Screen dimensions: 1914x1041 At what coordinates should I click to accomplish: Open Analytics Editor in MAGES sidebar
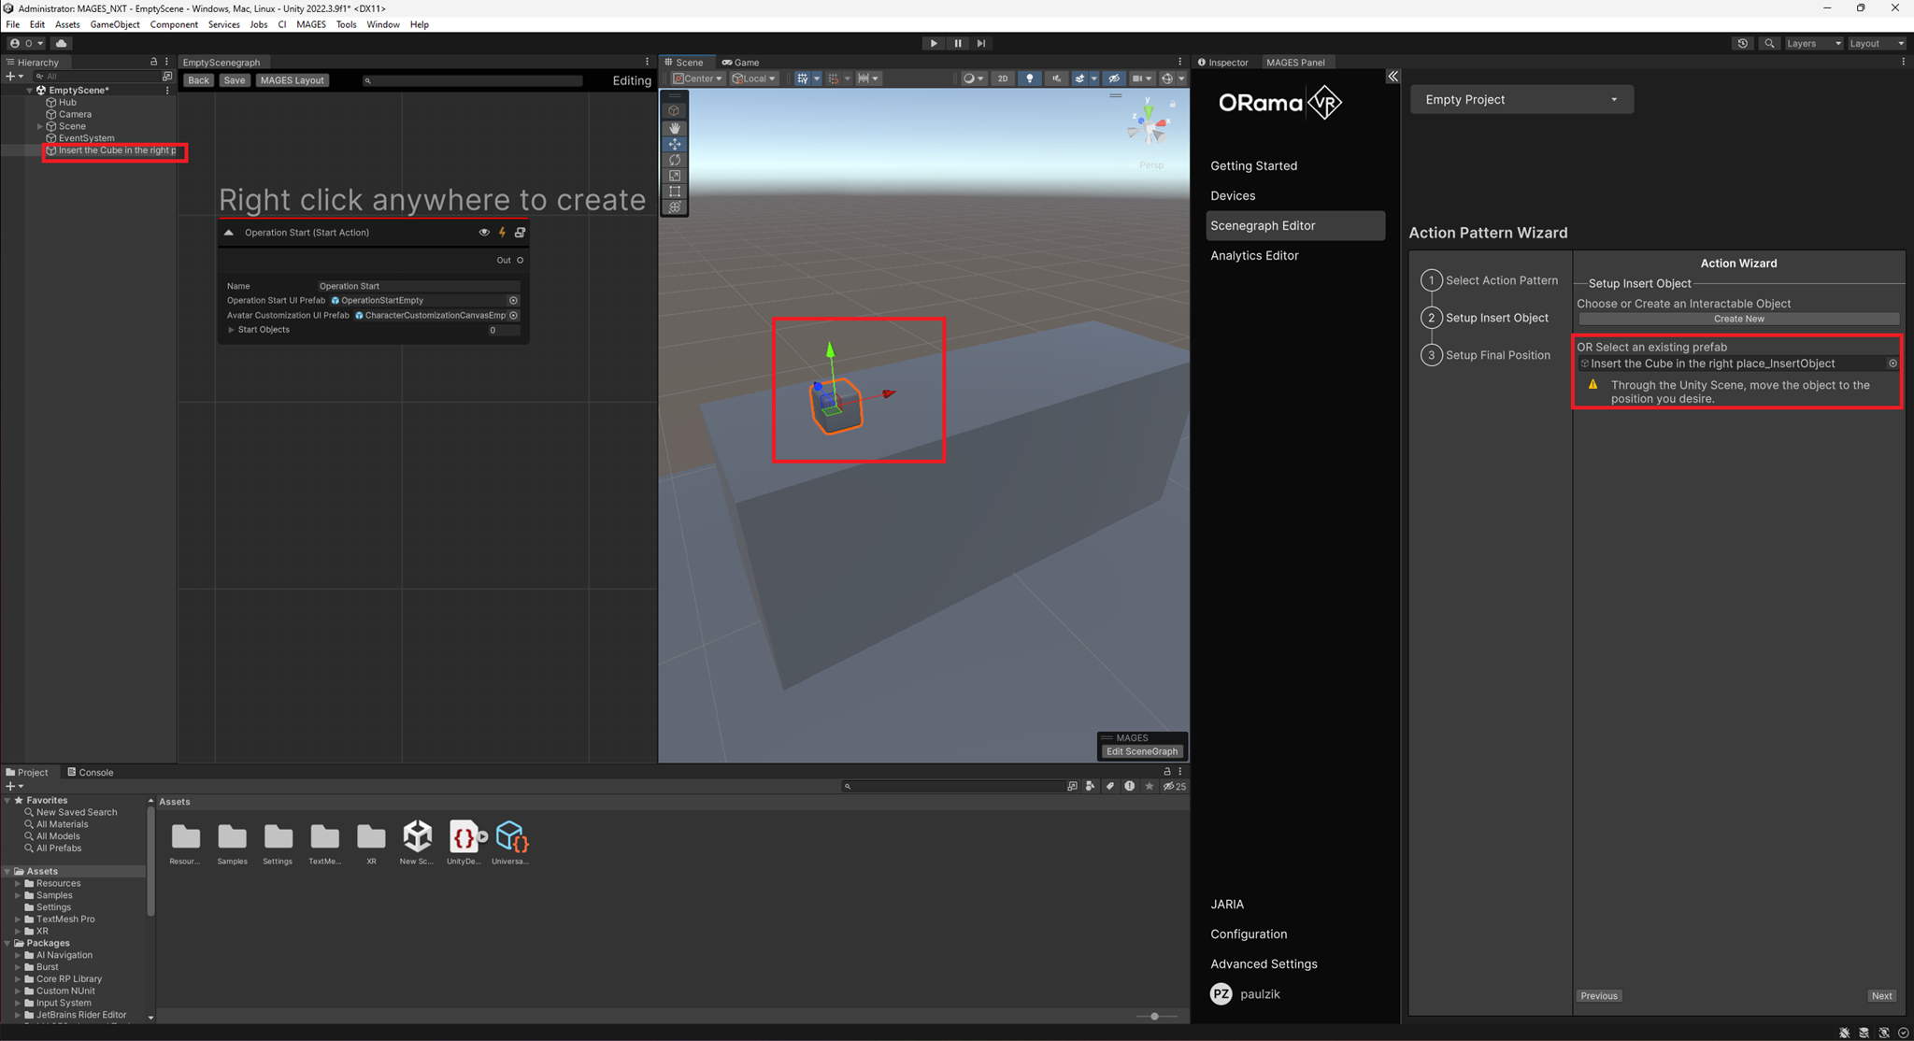pyautogui.click(x=1254, y=255)
